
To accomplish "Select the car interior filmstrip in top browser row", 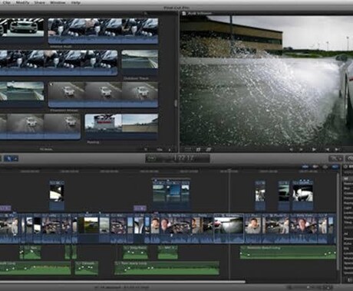I will (103, 31).
